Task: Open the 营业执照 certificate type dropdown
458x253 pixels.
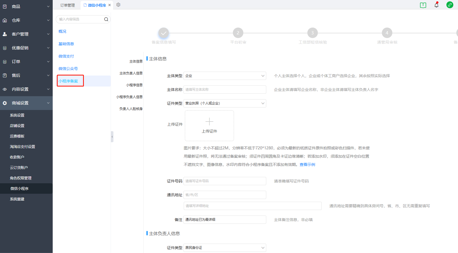Action: tap(225, 103)
